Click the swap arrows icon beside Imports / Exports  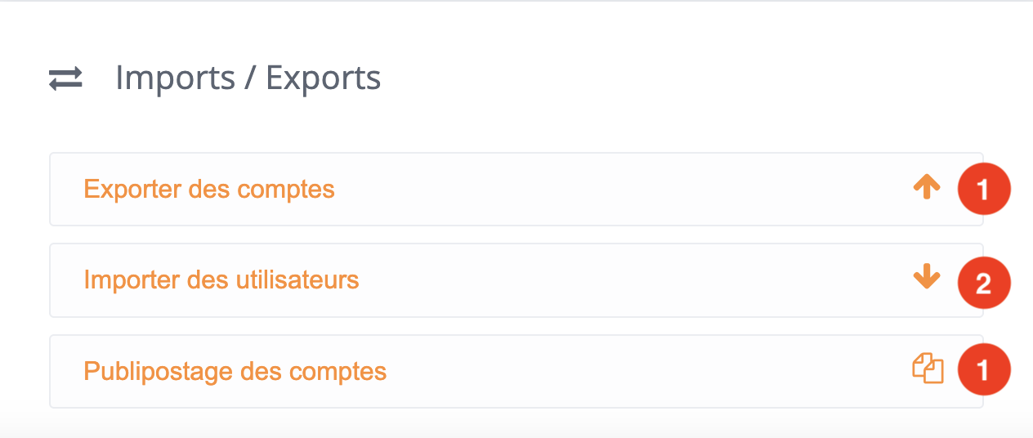tap(65, 79)
